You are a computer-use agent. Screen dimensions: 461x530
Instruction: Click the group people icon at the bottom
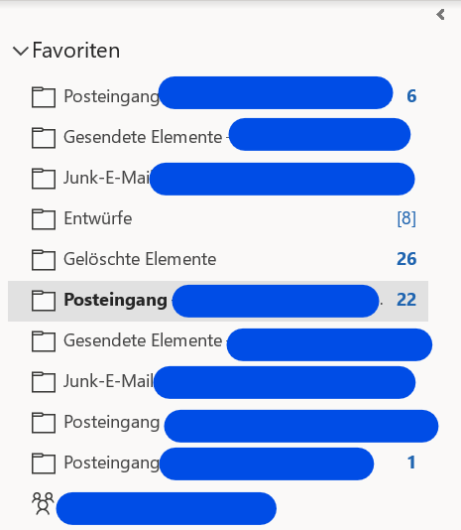tap(43, 503)
